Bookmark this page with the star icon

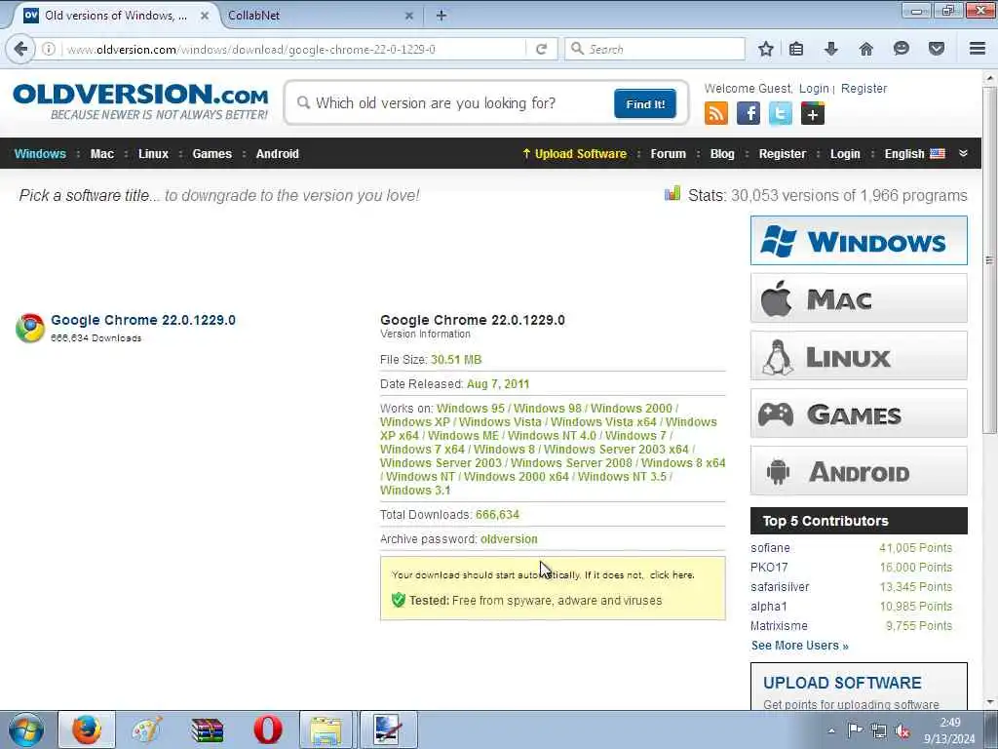766,49
